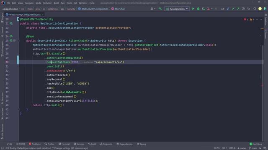Click the Profiler run icon
This screenshot has height=150, width=268.
208,9
